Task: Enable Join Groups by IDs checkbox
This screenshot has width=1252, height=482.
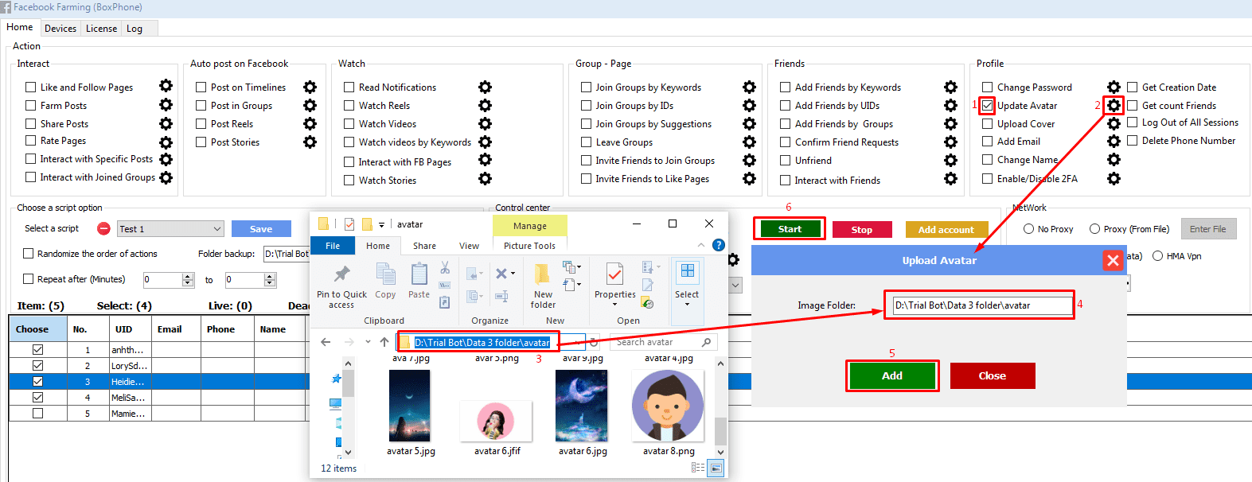Action: tap(586, 106)
